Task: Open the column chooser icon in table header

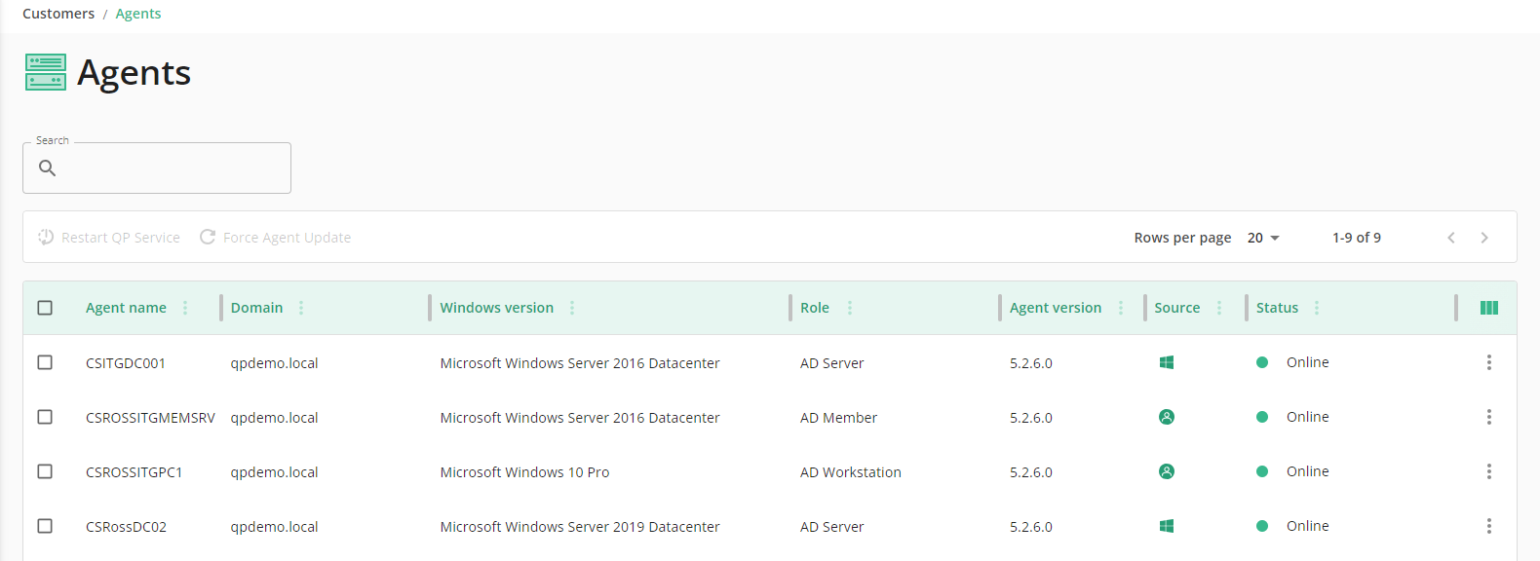Action: pyautogui.click(x=1488, y=308)
